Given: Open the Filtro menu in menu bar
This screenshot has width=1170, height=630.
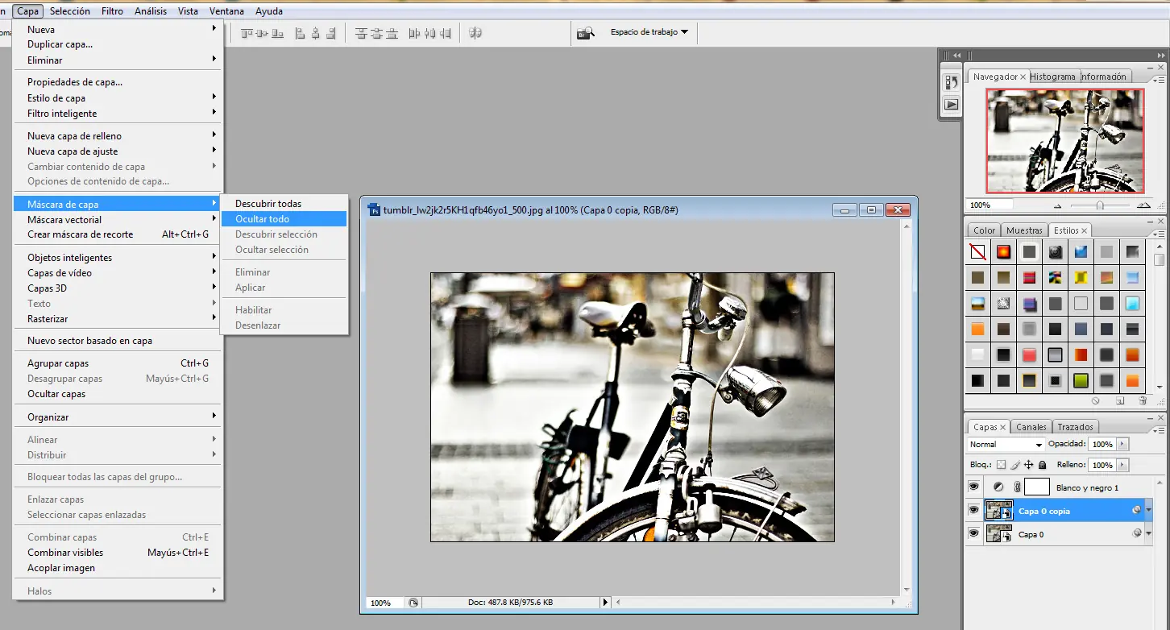Looking at the screenshot, I should coord(113,11).
